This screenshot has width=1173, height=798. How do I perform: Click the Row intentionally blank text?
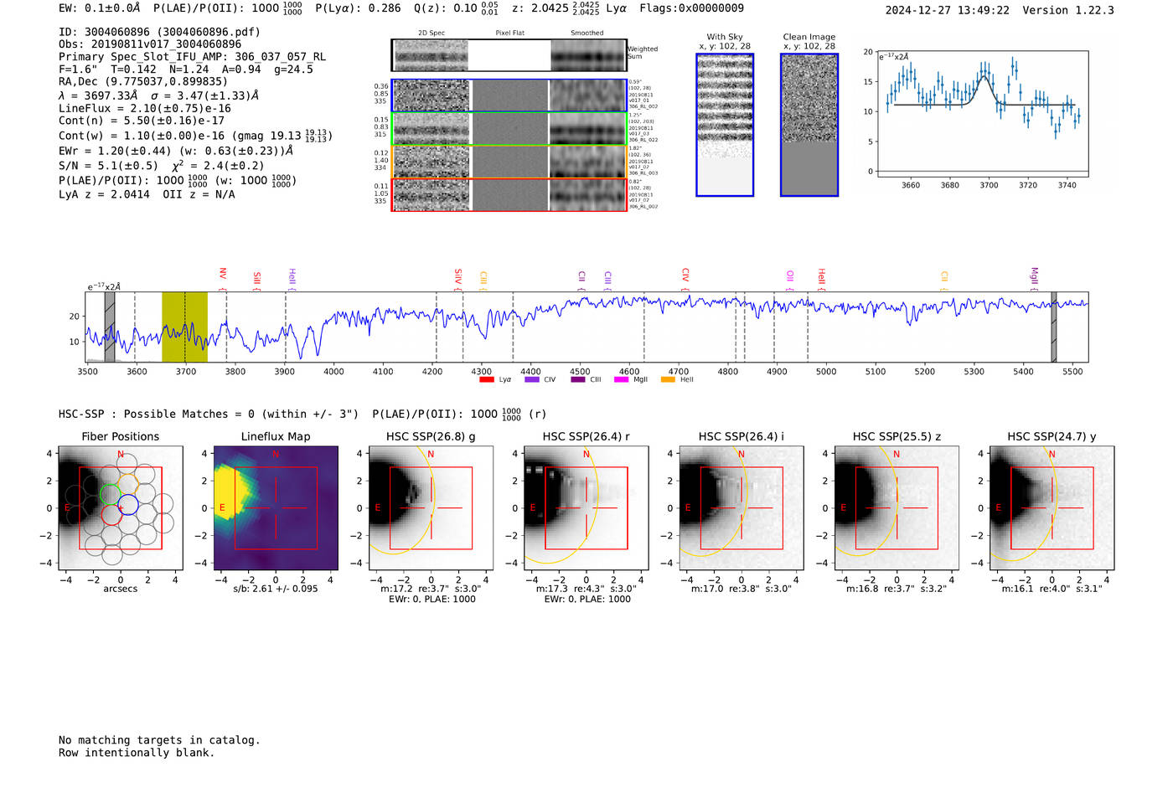[137, 753]
